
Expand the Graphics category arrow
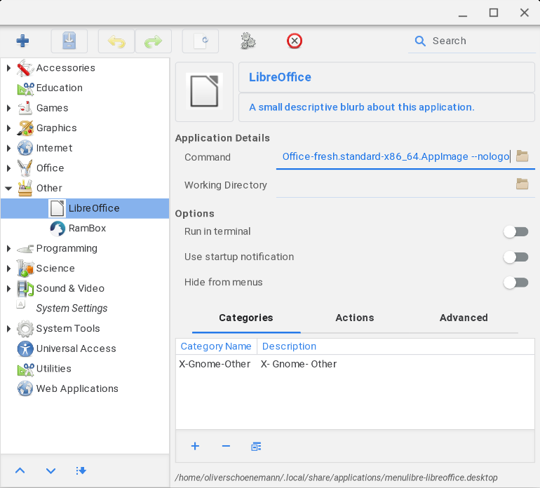[9, 128]
